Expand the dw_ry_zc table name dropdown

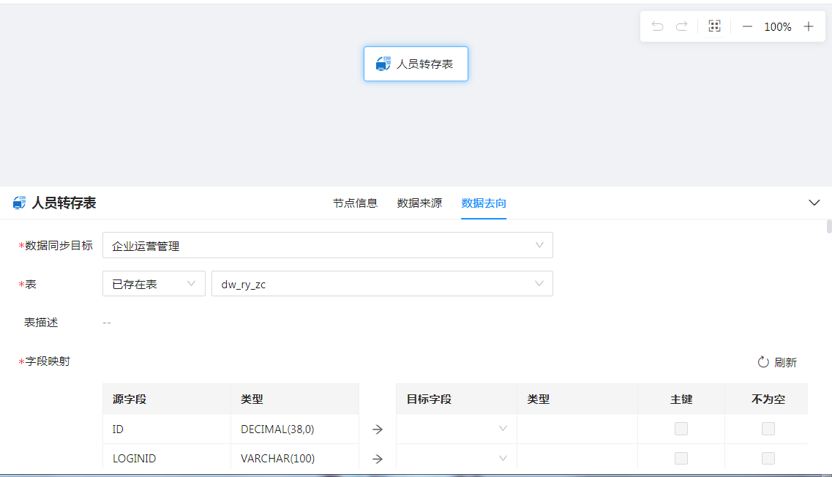click(x=381, y=284)
